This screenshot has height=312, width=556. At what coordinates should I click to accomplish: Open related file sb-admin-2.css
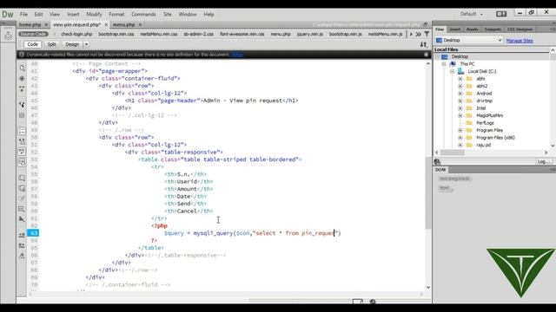(199, 35)
